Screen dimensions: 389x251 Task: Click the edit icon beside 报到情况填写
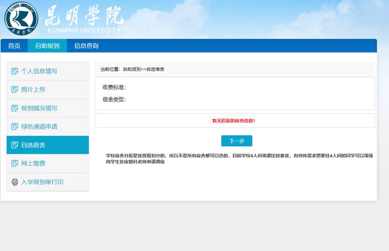15,108
